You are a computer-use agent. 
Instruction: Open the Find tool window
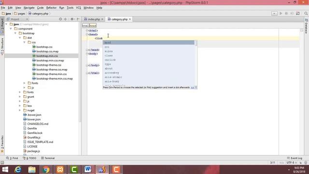pyautogui.click(x=12, y=158)
